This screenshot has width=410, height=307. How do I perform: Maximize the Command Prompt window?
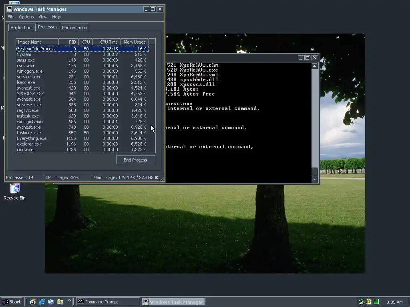click(x=307, y=58)
